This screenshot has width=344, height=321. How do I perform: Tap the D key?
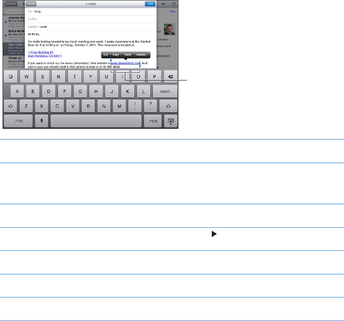[49, 92]
